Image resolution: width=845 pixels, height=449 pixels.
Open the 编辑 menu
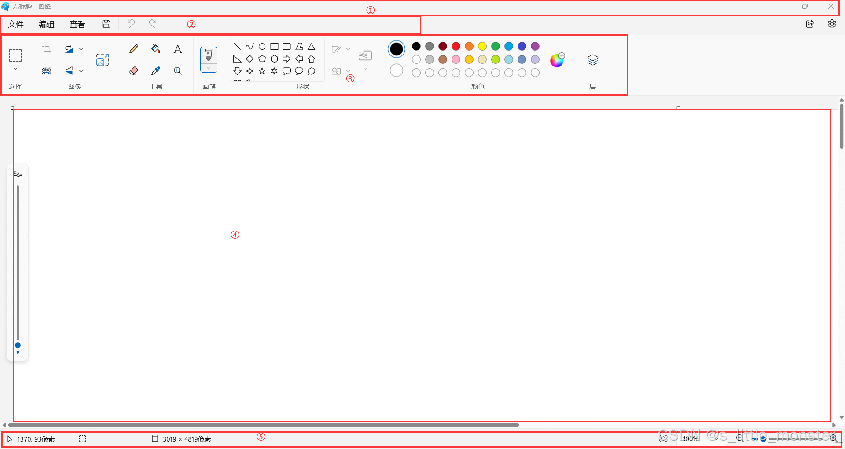(x=47, y=24)
